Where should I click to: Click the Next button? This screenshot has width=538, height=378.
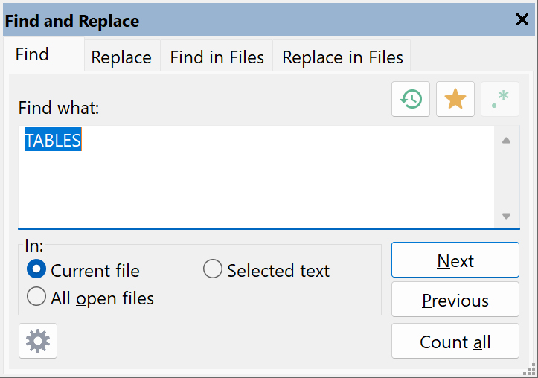[x=455, y=260]
